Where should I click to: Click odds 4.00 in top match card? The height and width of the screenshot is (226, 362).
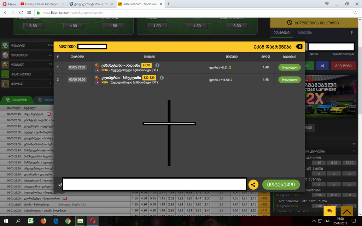(x=73, y=26)
